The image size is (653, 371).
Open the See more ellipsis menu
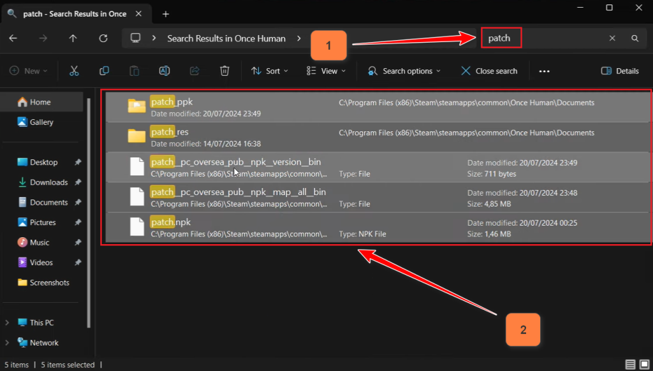(x=544, y=71)
